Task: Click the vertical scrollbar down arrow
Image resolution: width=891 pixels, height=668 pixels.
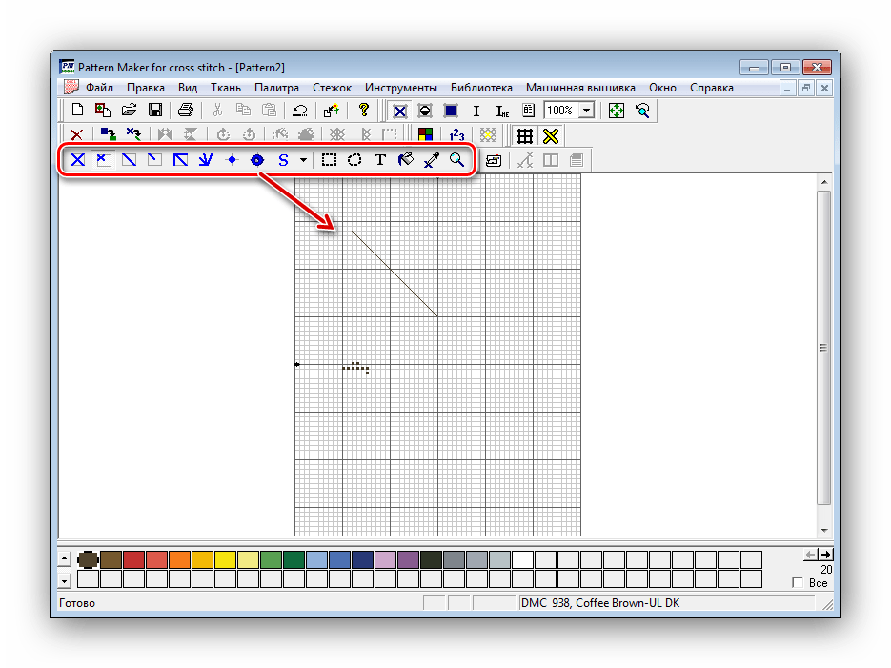Action: 823,529
